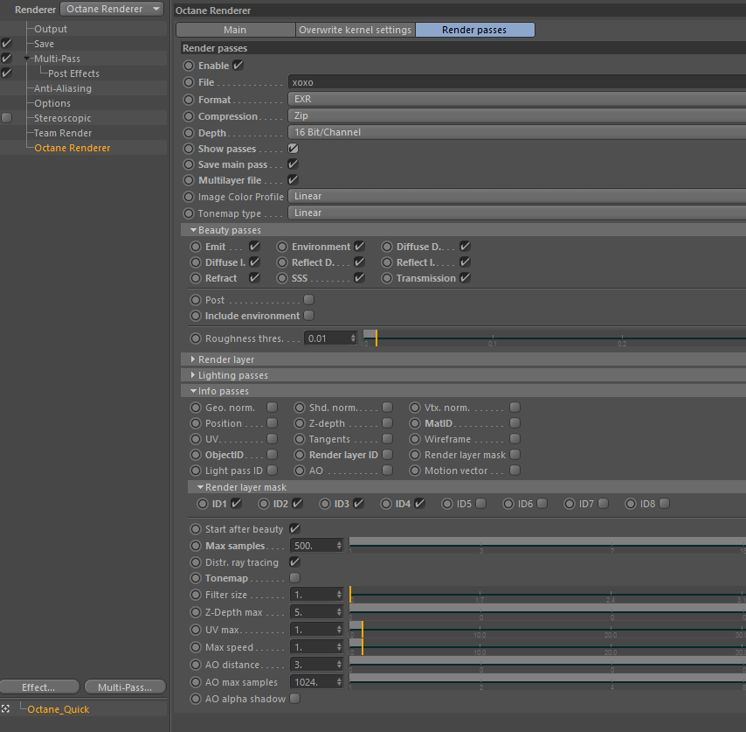Check the ID5 render layer mask
The width and height of the screenshot is (746, 732).
pos(481,504)
